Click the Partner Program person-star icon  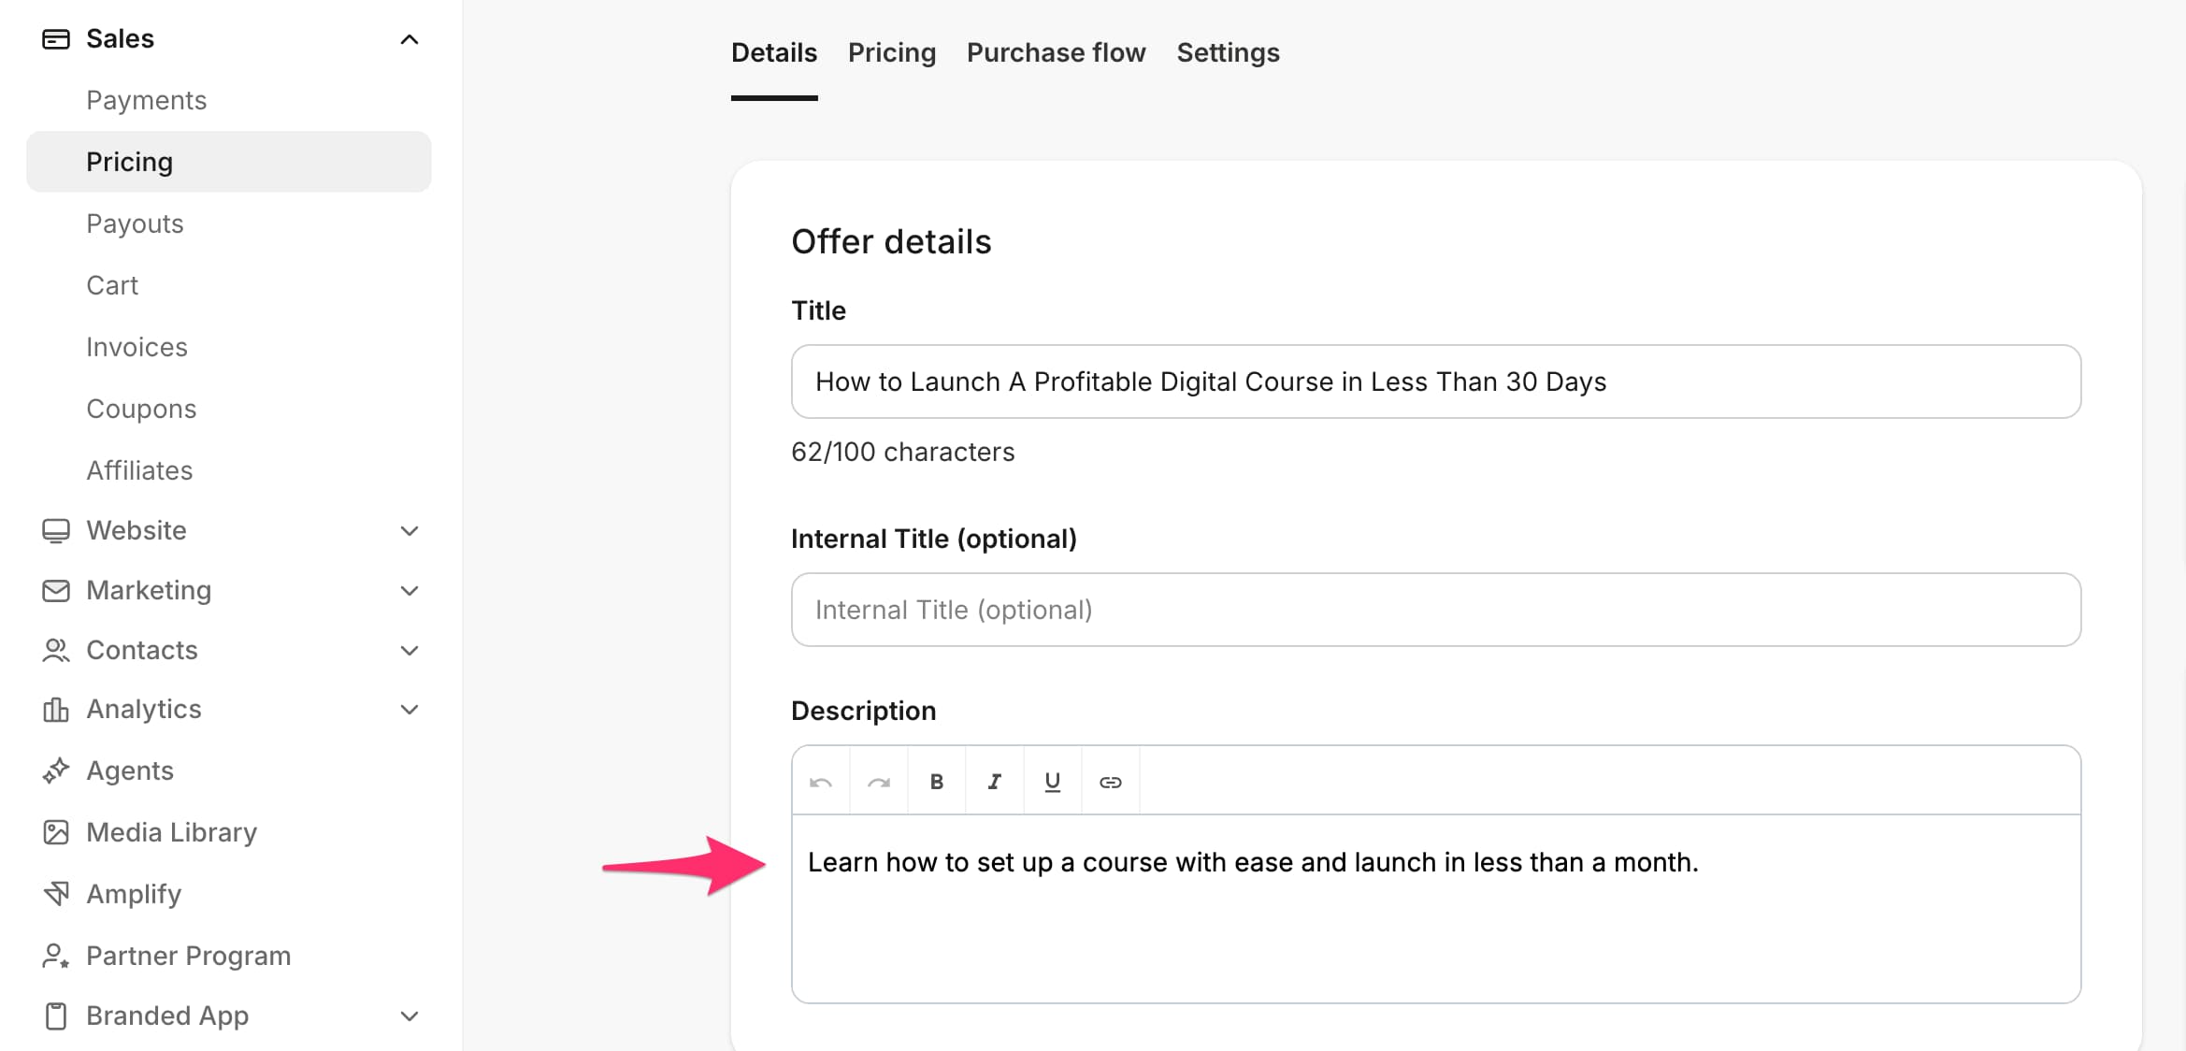point(56,956)
